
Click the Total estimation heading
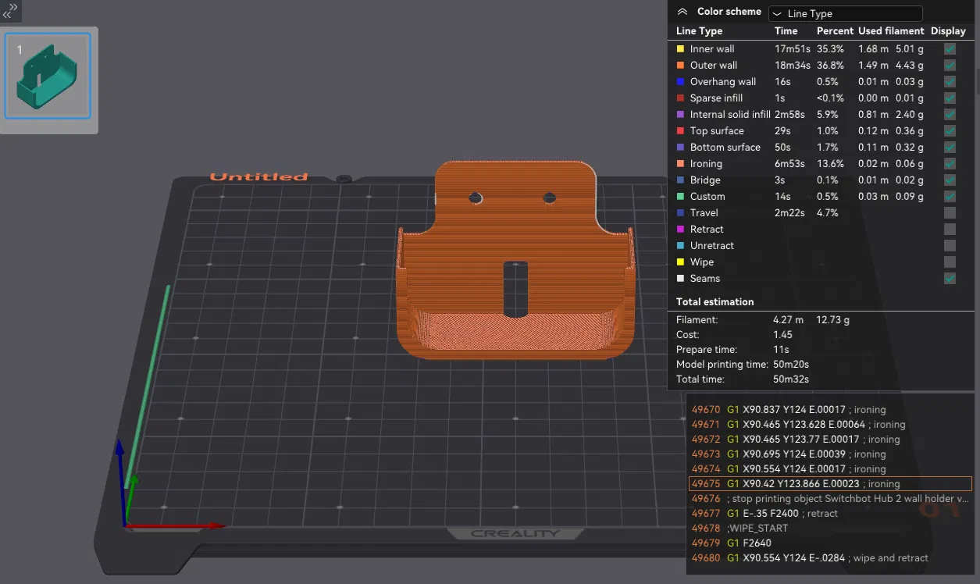pos(715,301)
